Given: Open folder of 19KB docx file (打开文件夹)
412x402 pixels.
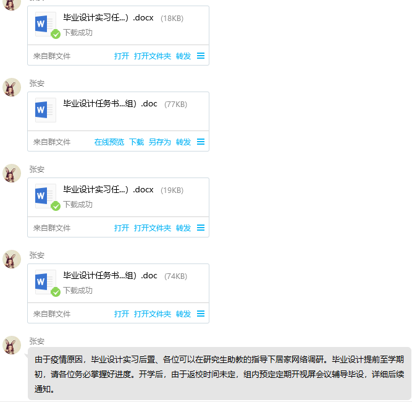Looking at the screenshot, I should tap(153, 228).
